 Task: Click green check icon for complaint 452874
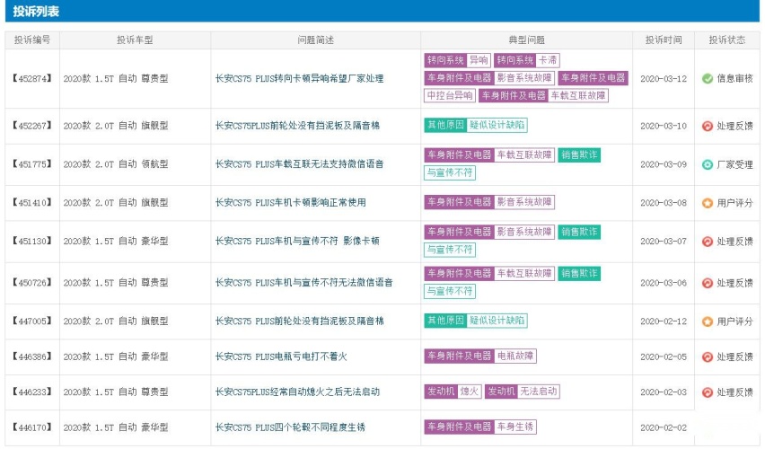pyautogui.click(x=707, y=79)
